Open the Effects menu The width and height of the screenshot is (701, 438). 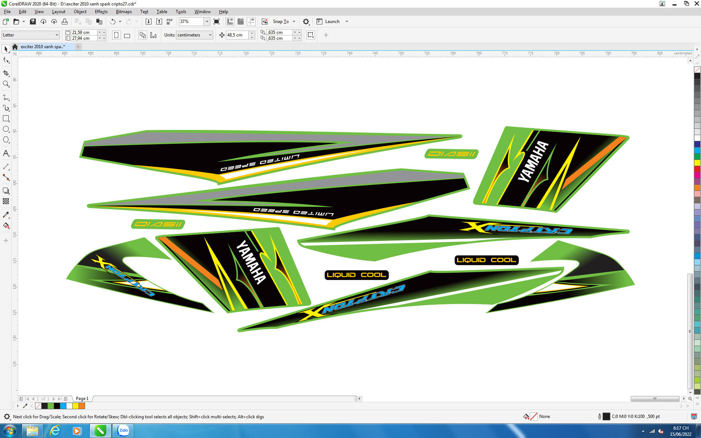(x=101, y=12)
